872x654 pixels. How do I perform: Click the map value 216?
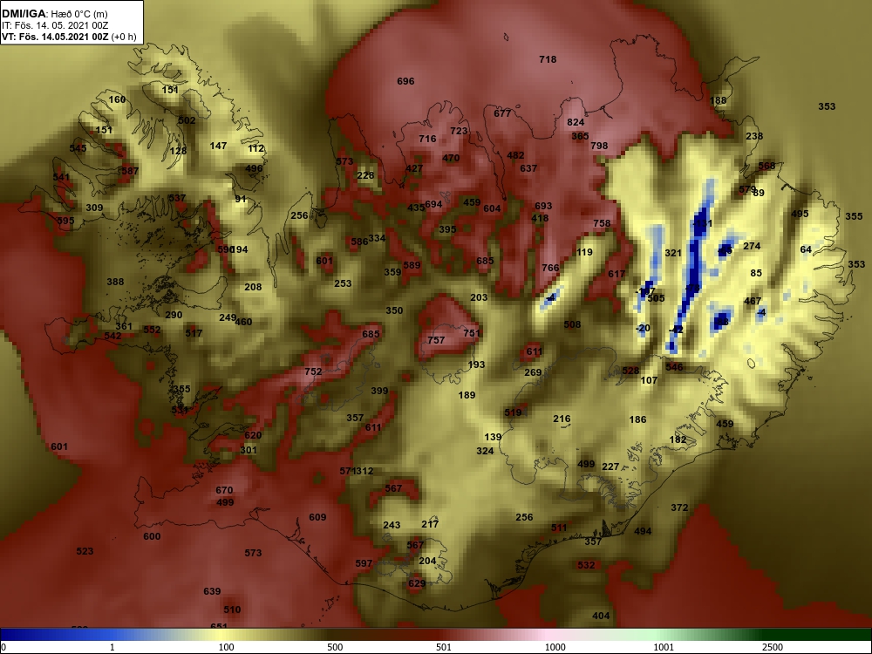pyautogui.click(x=562, y=419)
